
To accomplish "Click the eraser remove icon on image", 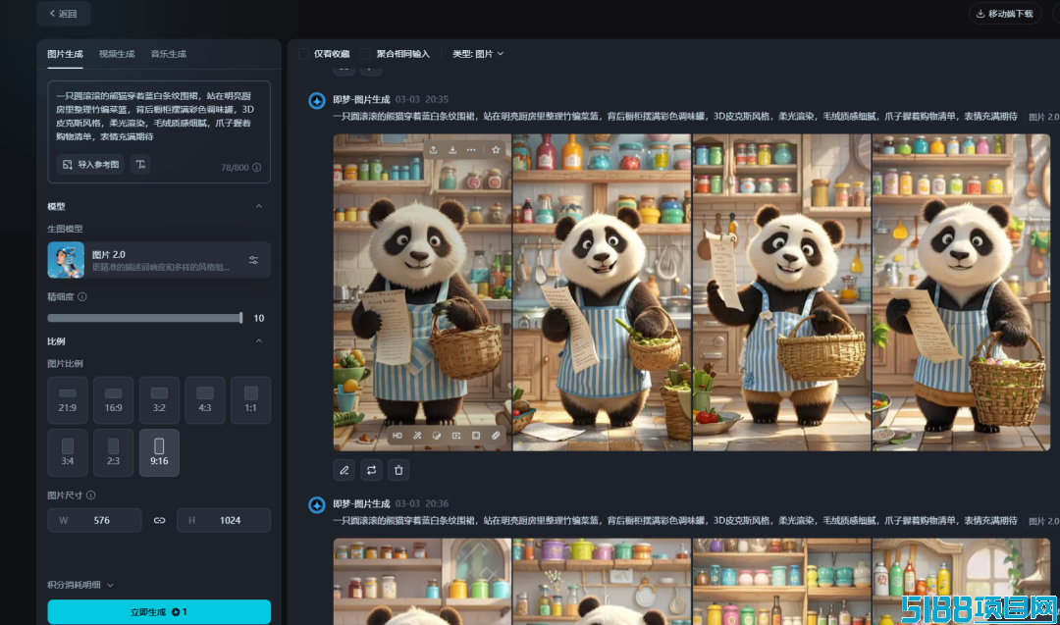I will (x=496, y=436).
